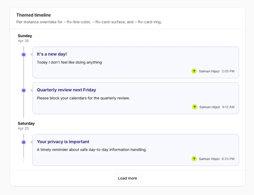Click the avatar icon beside Salman Hijazi 6:23 PM
Image resolution: width=254 pixels, height=195 pixels.
pos(194,159)
